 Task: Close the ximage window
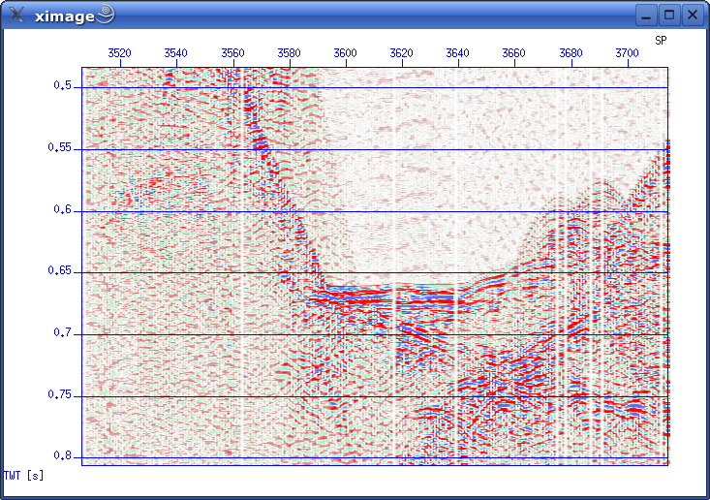(693, 15)
